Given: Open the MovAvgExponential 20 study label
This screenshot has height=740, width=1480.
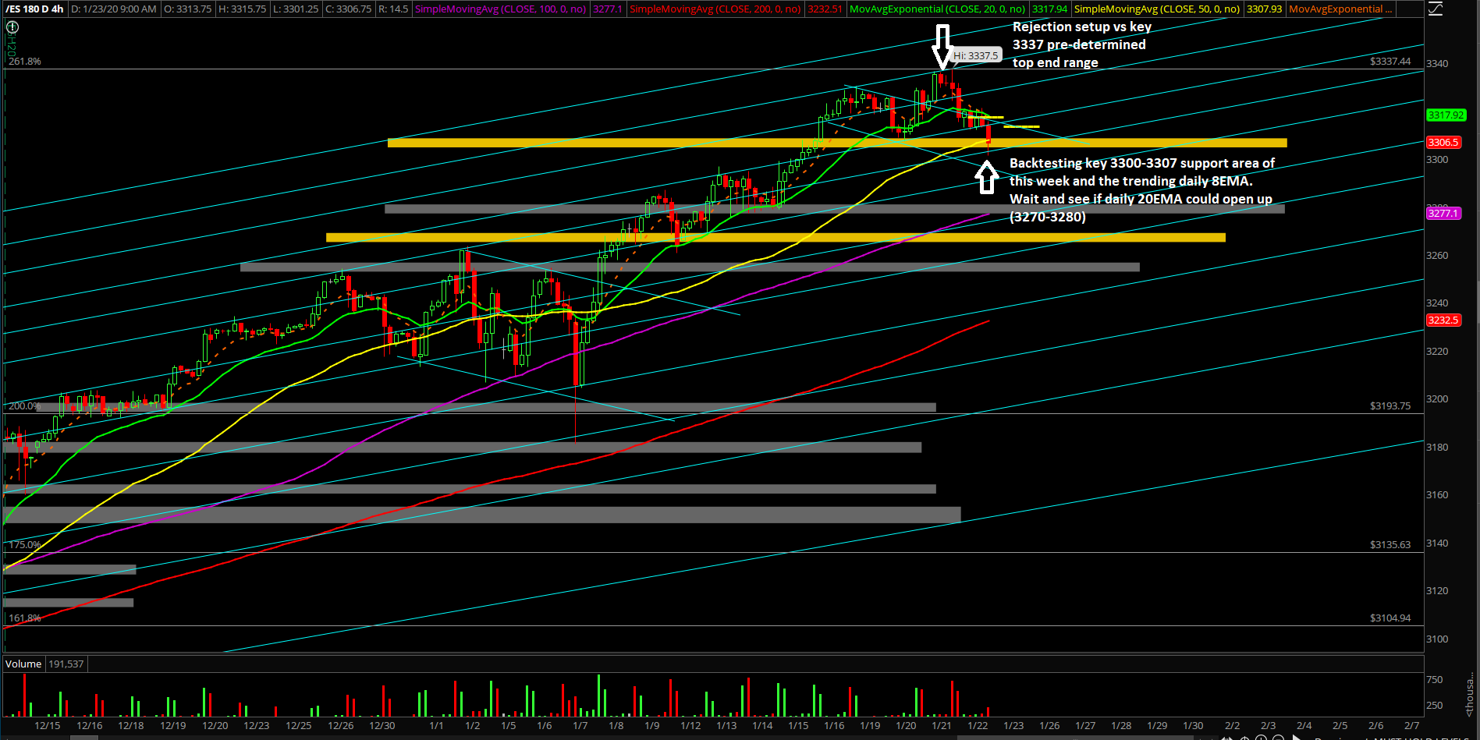Looking at the screenshot, I should coord(938,9).
